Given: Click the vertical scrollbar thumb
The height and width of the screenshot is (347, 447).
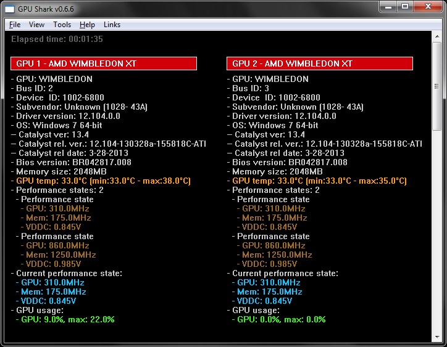Looking at the screenshot, I should (x=437, y=86).
